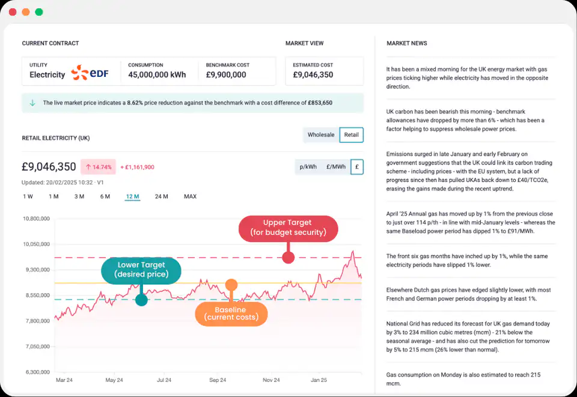577x397 pixels.
Task: Enable the p/kWh unit option
Action: tap(307, 166)
